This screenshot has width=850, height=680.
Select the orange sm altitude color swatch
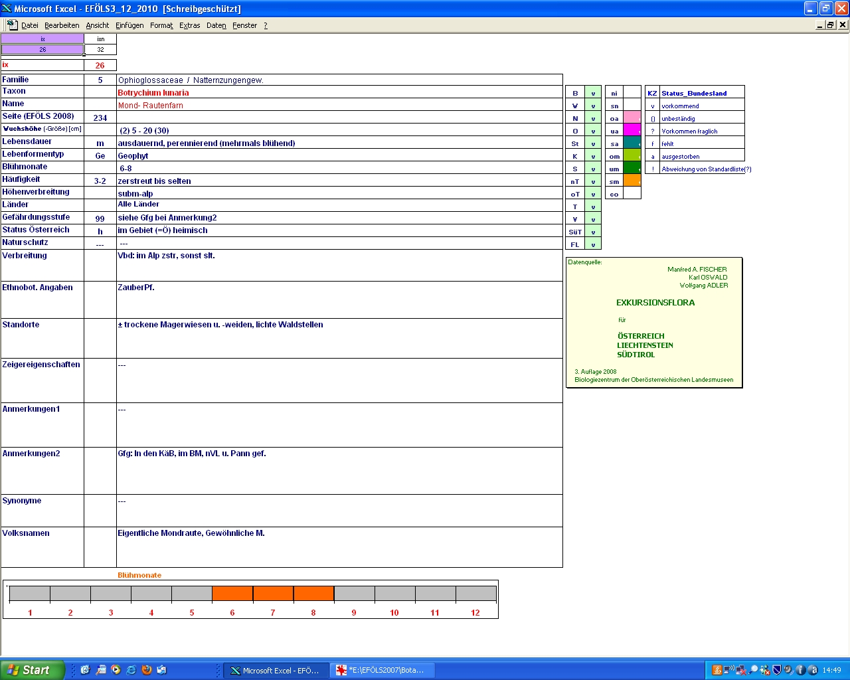point(632,181)
